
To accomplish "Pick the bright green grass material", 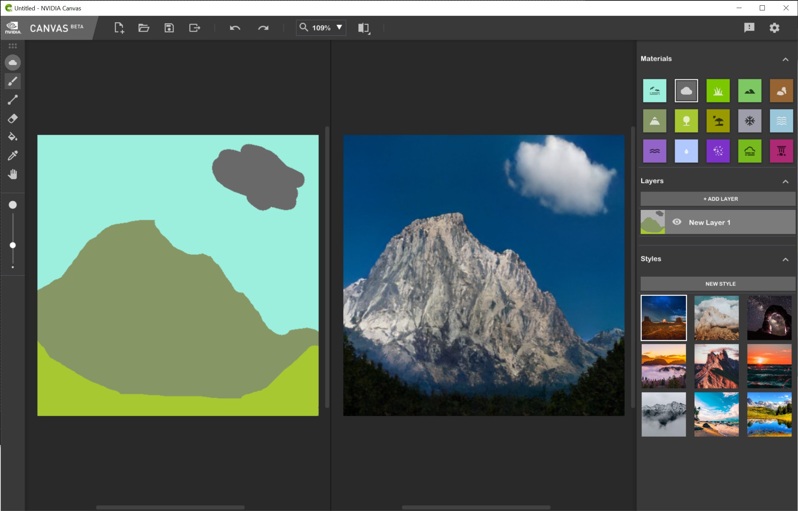I will coord(718,91).
